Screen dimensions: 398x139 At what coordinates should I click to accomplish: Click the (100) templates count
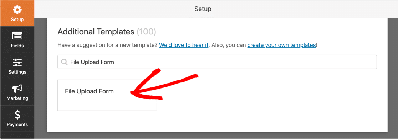point(147,32)
